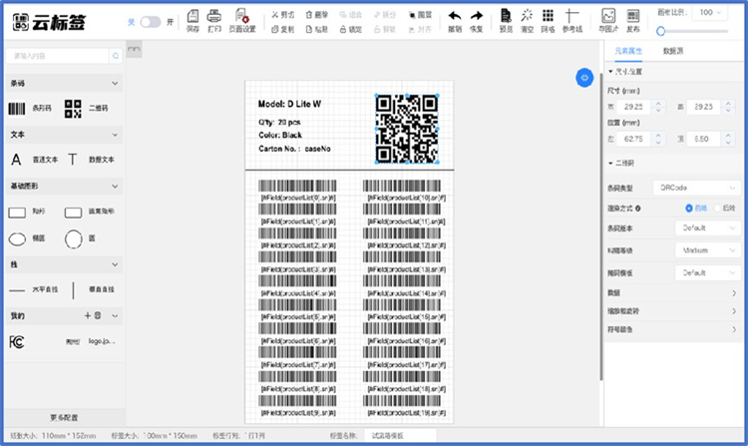Toggle the on/off switch beside the logo

[150, 21]
